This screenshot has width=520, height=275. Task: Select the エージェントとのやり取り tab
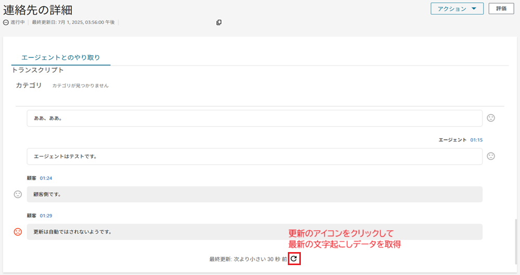pyautogui.click(x=61, y=57)
